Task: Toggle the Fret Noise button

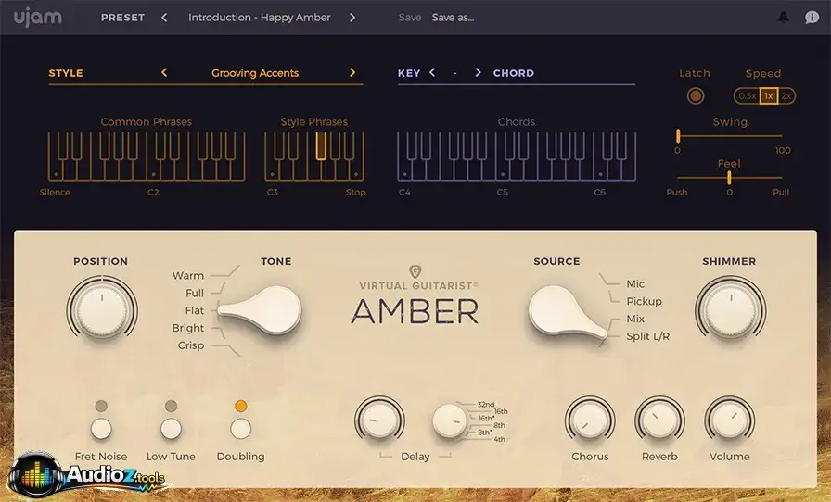Action: click(101, 429)
